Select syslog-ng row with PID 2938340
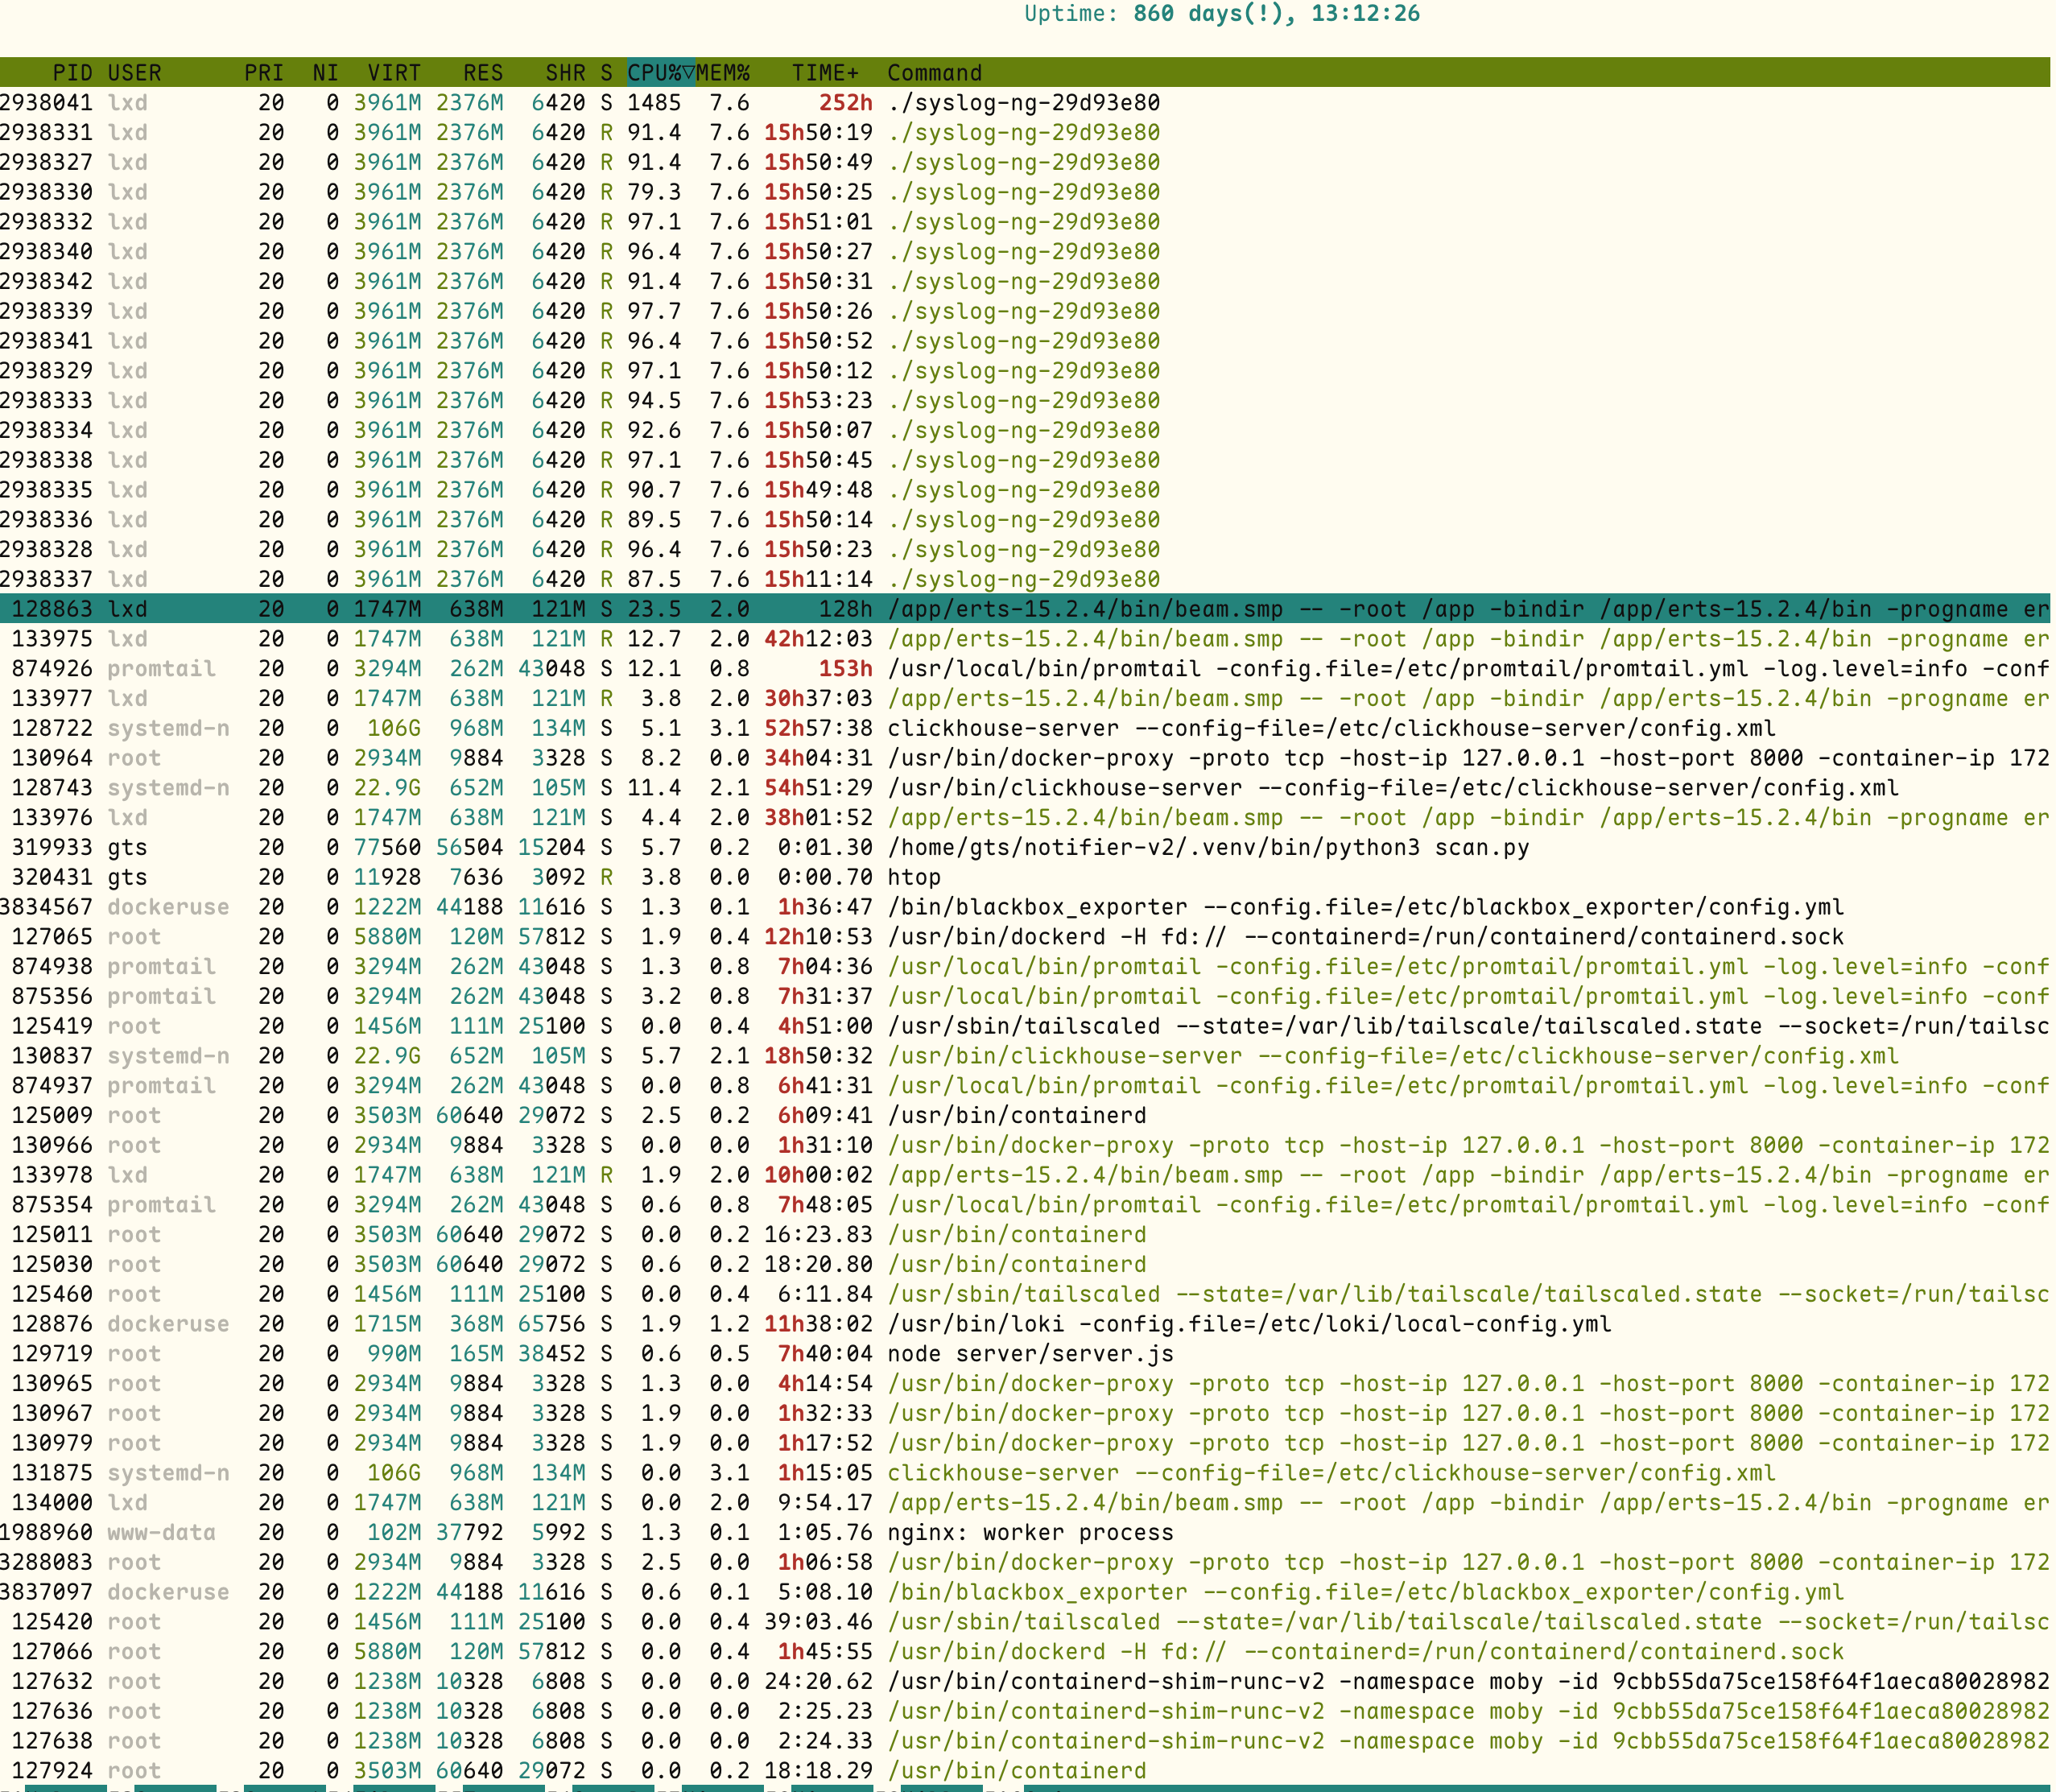2056x1792 pixels. 1025,252
